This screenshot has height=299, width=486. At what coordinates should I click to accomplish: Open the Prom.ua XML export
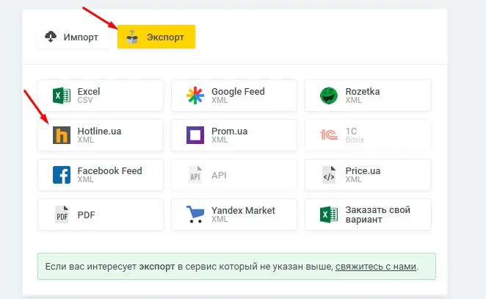(x=234, y=135)
